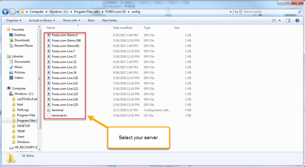Open Desktop in navigation pane

point(20,35)
